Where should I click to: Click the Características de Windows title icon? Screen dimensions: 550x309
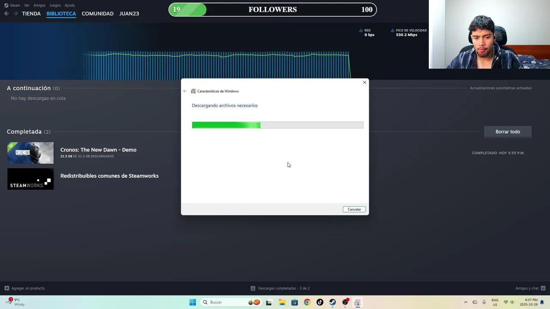193,91
